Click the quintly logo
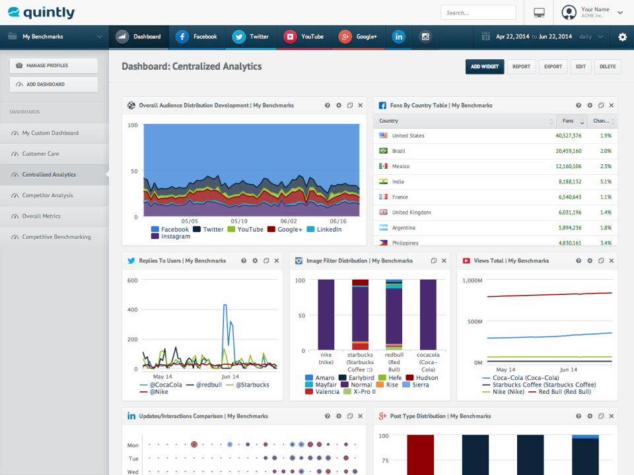Image resolution: width=634 pixels, height=475 pixels. pyautogui.click(x=41, y=13)
